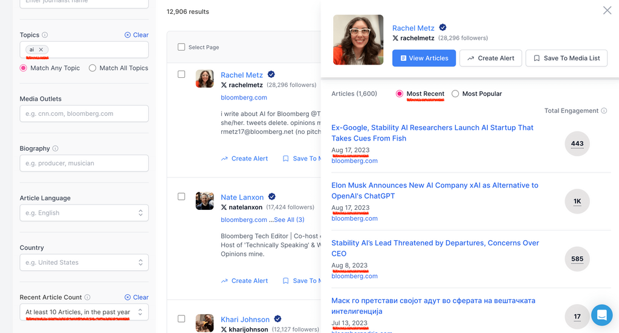
Task: Select the Match All Topics option
Action: [92, 68]
